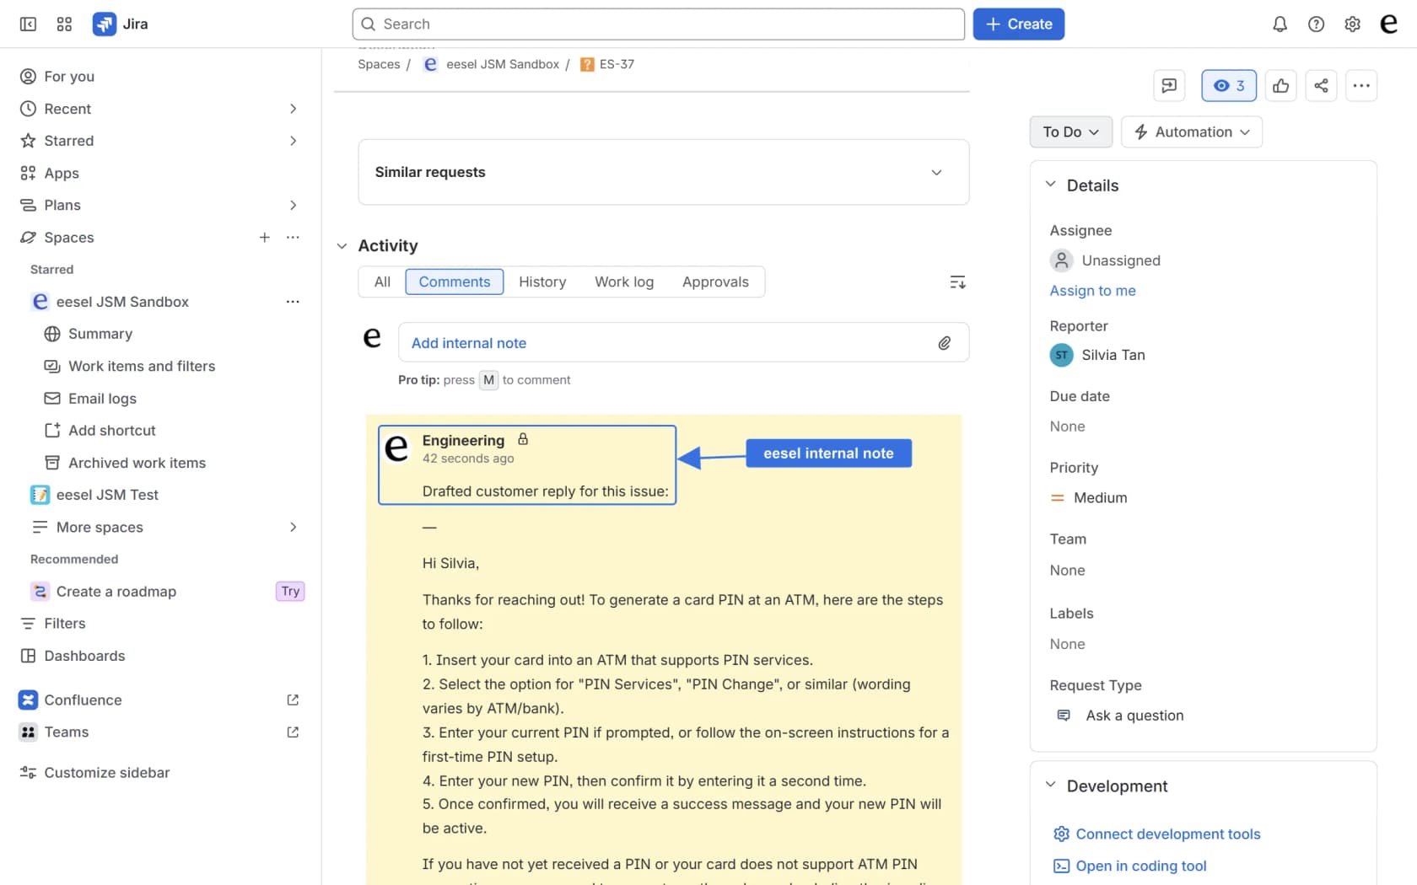This screenshot has height=885, width=1417.
Task: Open the ellipsis menu next to Spaces
Action: (x=293, y=238)
